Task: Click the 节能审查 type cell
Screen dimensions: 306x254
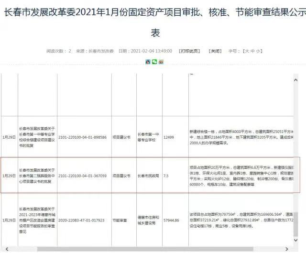Action: tap(120, 221)
